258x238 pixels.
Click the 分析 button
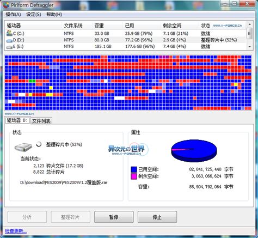coord(27,217)
